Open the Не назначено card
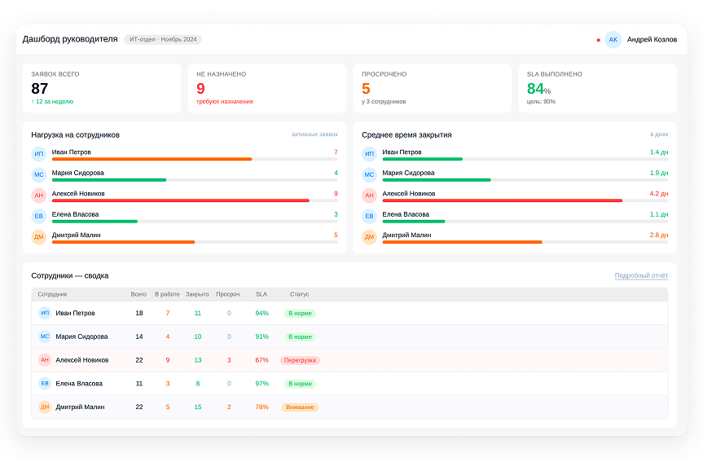703x462 pixels. point(266,88)
